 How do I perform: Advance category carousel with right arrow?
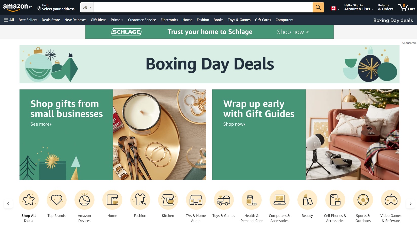[410, 204]
